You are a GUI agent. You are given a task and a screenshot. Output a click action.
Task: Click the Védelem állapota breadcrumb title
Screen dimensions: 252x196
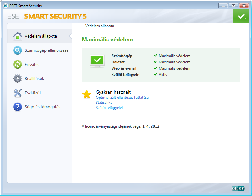tap(100, 26)
